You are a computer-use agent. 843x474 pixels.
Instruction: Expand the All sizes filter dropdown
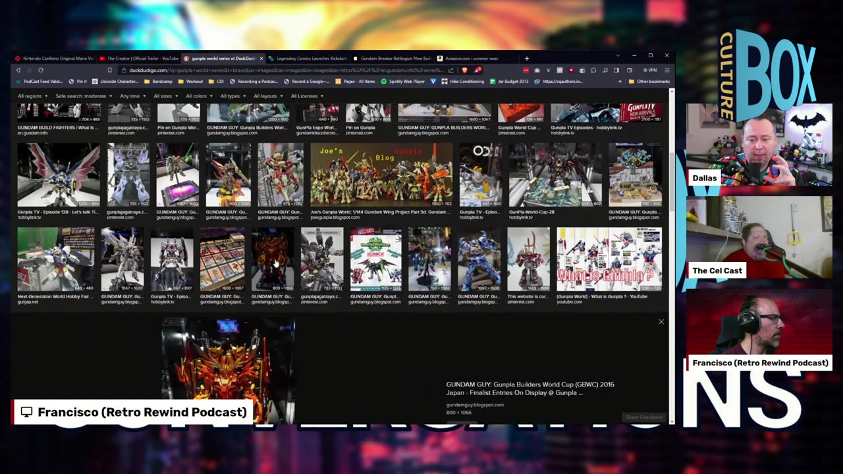tap(165, 96)
